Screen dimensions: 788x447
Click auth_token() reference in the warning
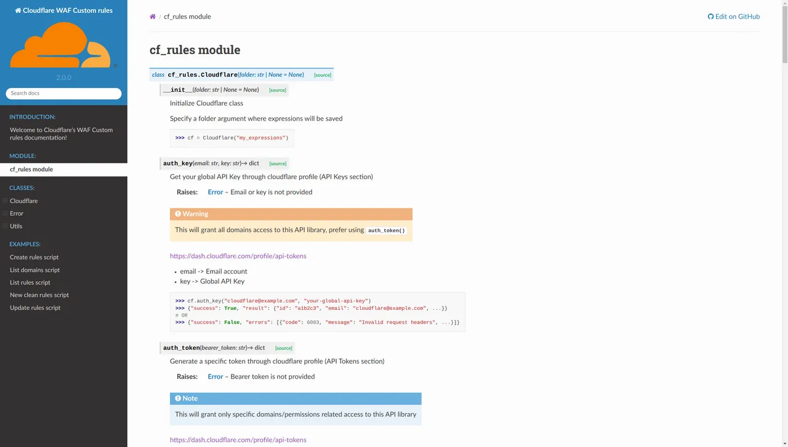click(x=387, y=231)
